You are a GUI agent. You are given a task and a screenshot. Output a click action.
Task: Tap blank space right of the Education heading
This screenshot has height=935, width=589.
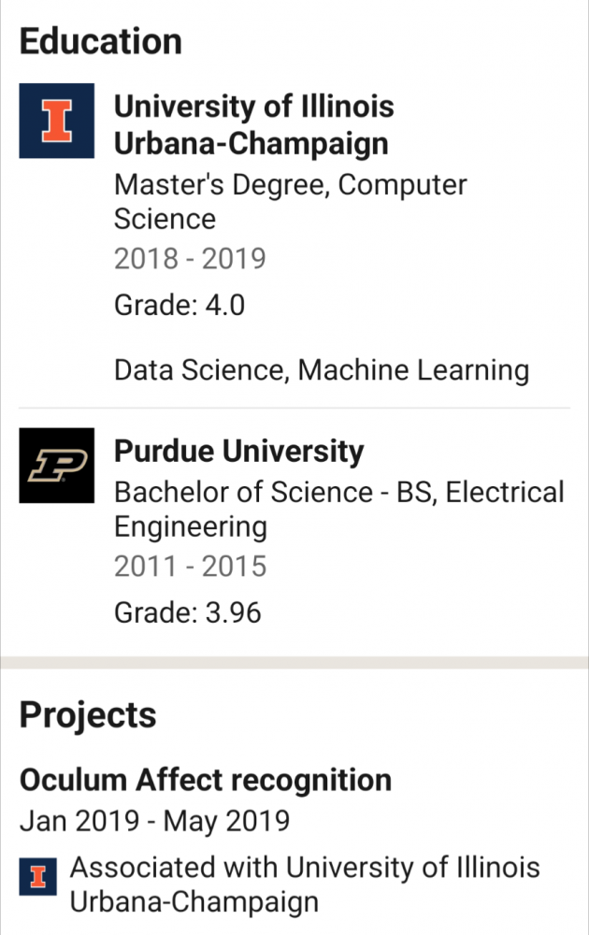pyautogui.click(x=393, y=42)
